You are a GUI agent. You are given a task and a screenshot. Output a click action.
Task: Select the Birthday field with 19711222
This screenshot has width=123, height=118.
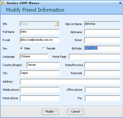point(102,48)
